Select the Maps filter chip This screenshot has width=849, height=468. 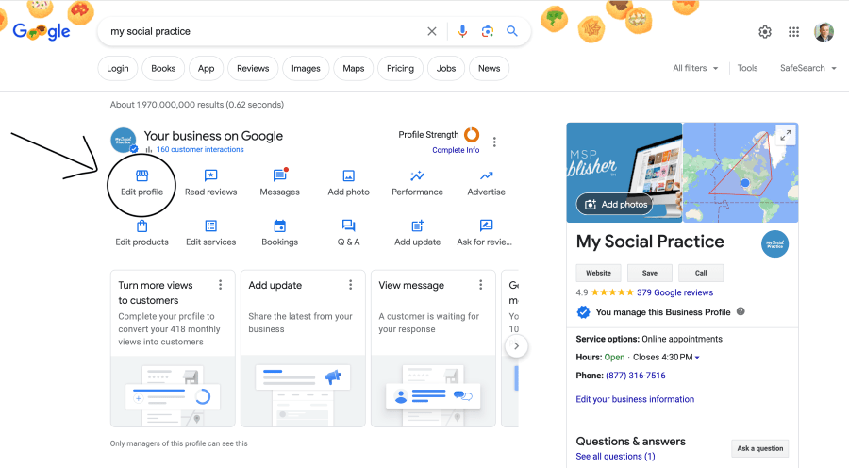(354, 68)
